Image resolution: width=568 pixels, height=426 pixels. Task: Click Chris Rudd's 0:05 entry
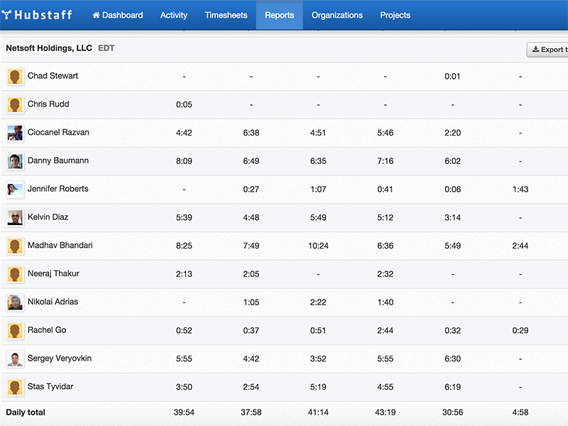184,104
